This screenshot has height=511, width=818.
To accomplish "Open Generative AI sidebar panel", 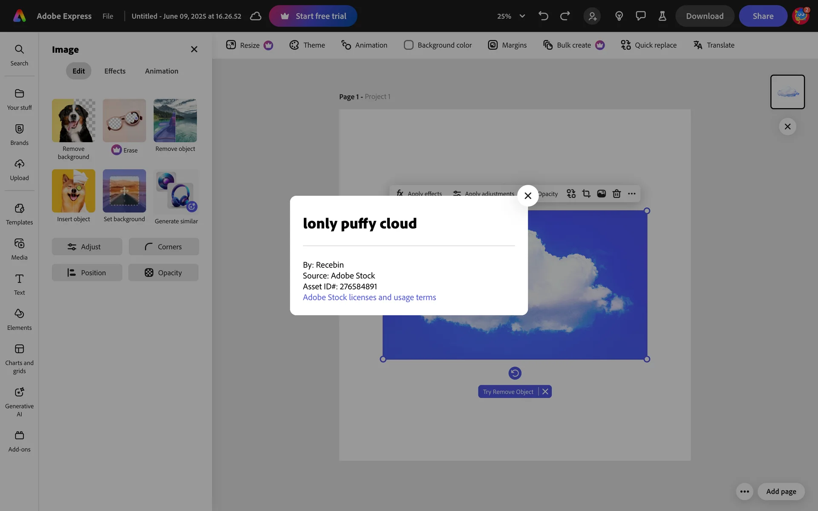I will [19, 401].
